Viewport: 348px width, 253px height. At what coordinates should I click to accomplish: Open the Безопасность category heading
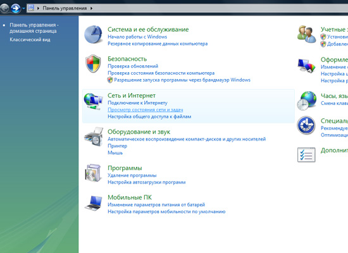click(x=127, y=59)
